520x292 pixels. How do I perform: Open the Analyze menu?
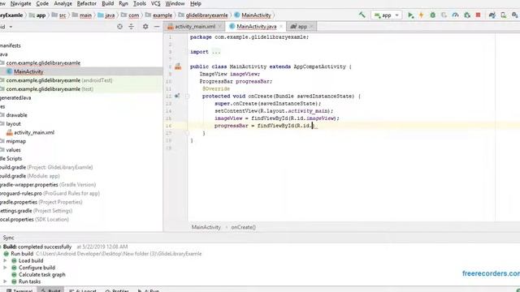(63, 3)
